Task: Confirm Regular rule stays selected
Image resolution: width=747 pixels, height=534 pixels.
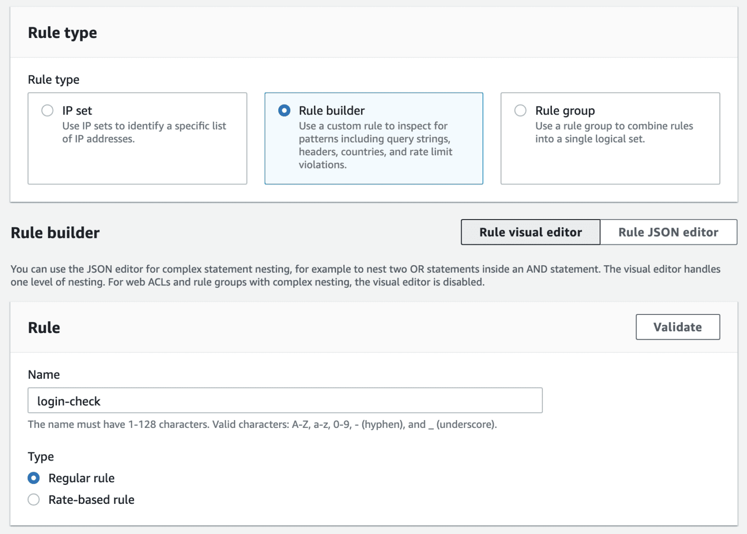Action: click(33, 478)
